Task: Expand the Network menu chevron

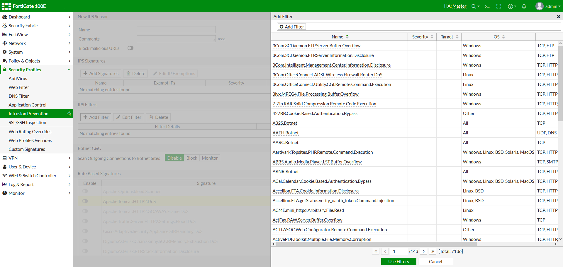Action: coord(69,43)
